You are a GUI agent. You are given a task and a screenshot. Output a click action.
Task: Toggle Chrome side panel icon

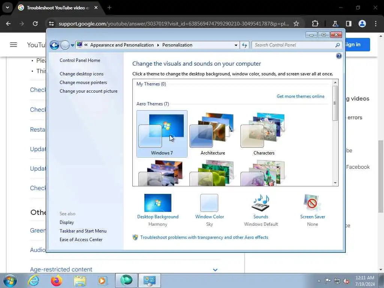pyautogui.click(x=349, y=24)
